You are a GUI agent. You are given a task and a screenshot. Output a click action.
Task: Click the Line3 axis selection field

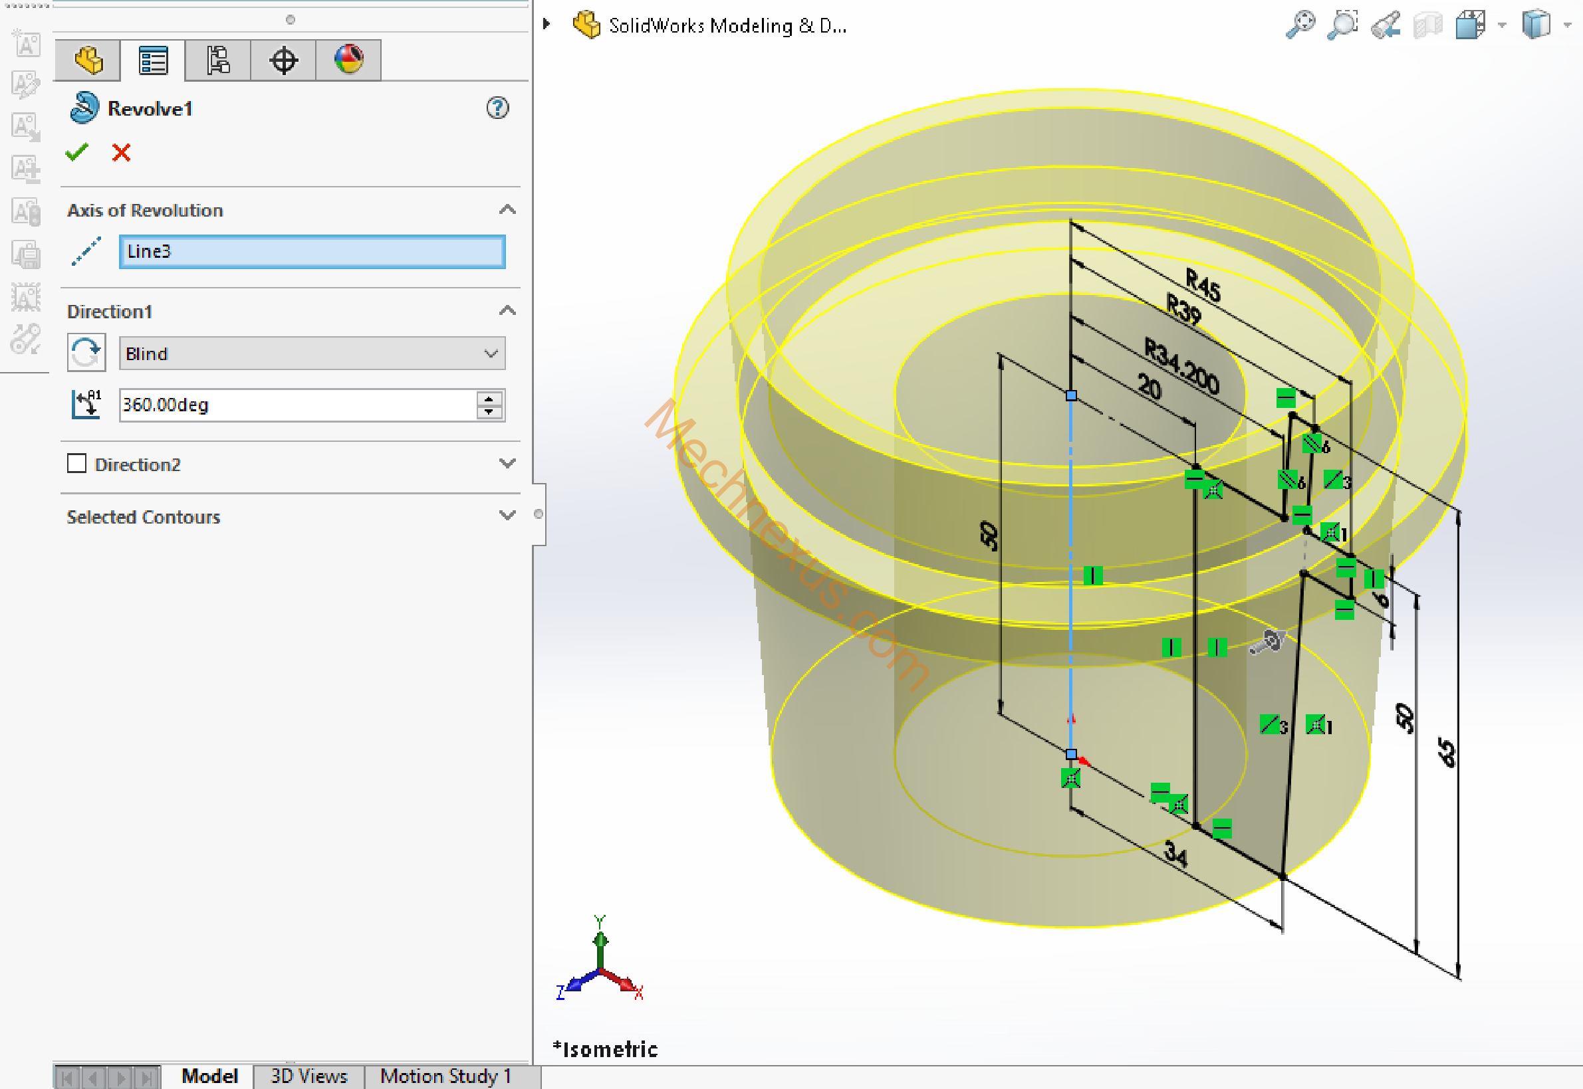pos(312,252)
